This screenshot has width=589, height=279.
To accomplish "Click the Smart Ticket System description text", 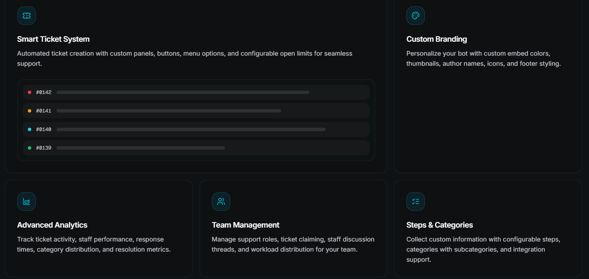I will pos(185,59).
